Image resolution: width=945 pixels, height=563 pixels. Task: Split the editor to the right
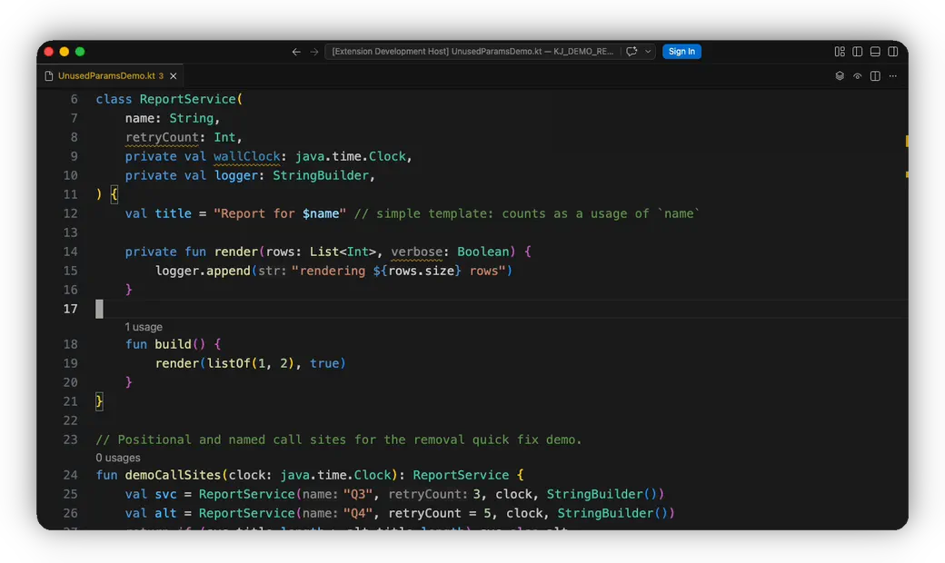pyautogui.click(x=875, y=76)
